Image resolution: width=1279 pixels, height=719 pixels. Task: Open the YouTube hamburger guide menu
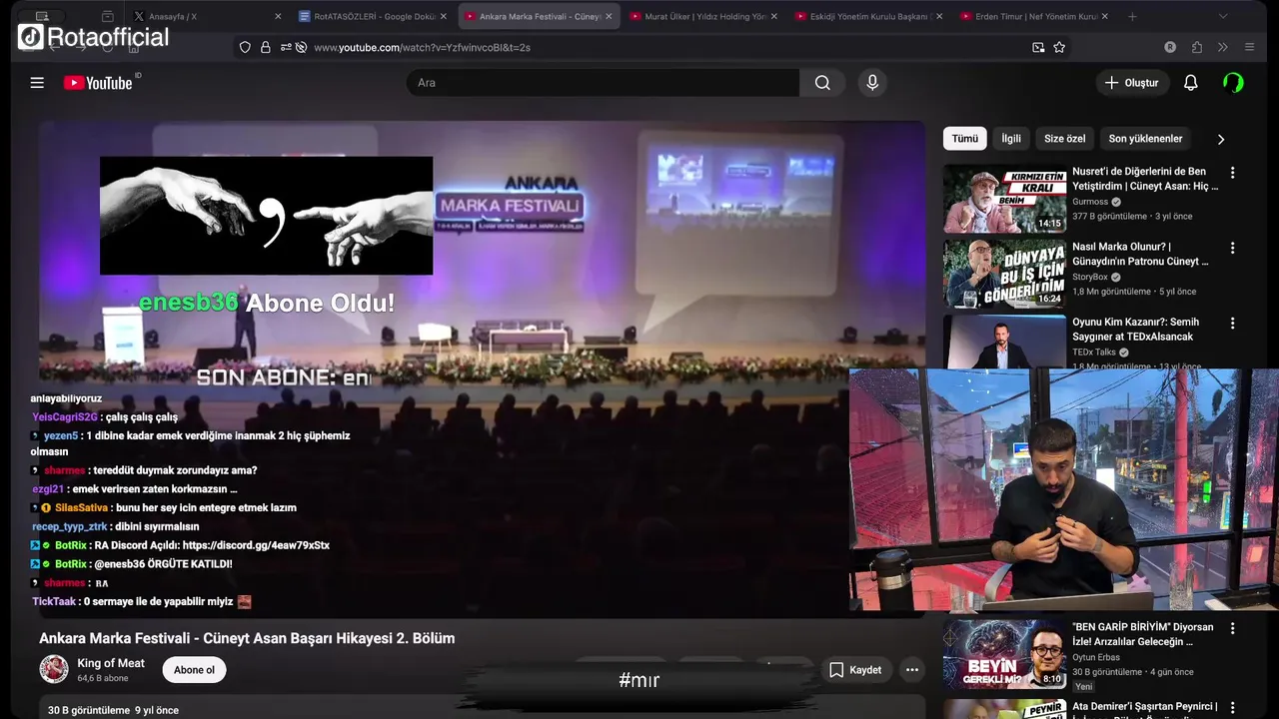(37, 83)
